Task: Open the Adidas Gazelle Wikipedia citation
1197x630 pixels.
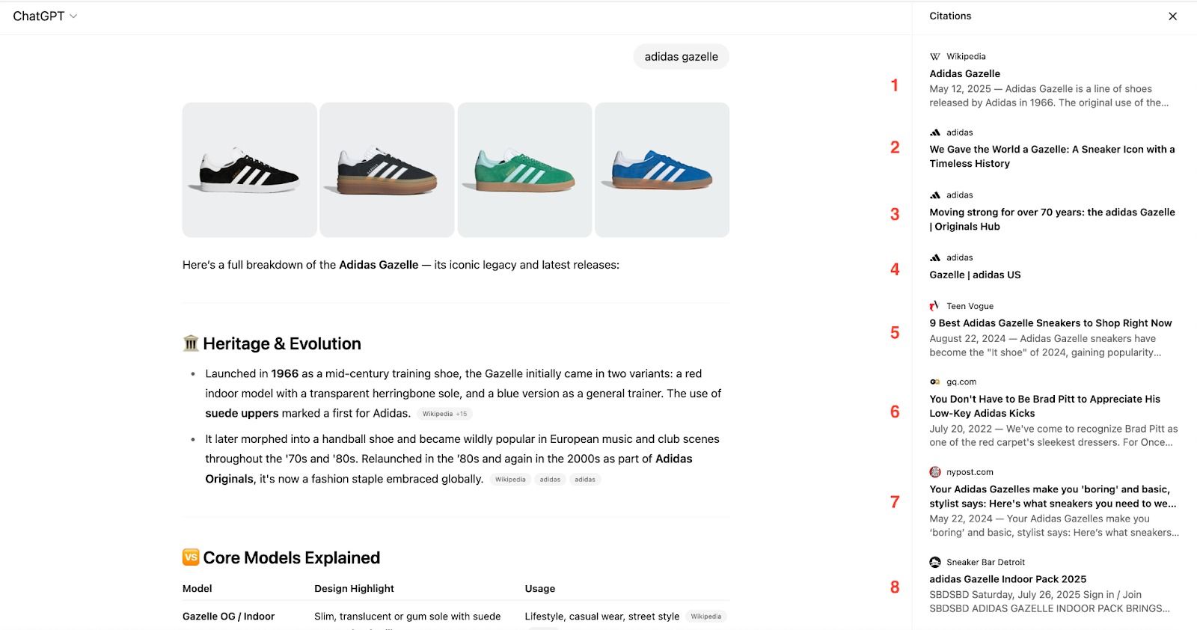Action: 964,74
